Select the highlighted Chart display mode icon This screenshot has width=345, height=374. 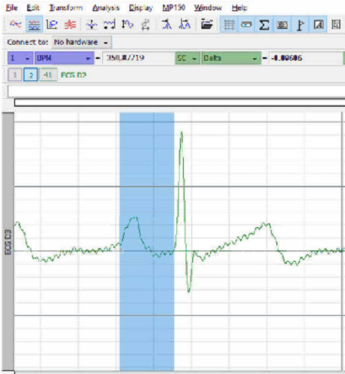(x=34, y=25)
